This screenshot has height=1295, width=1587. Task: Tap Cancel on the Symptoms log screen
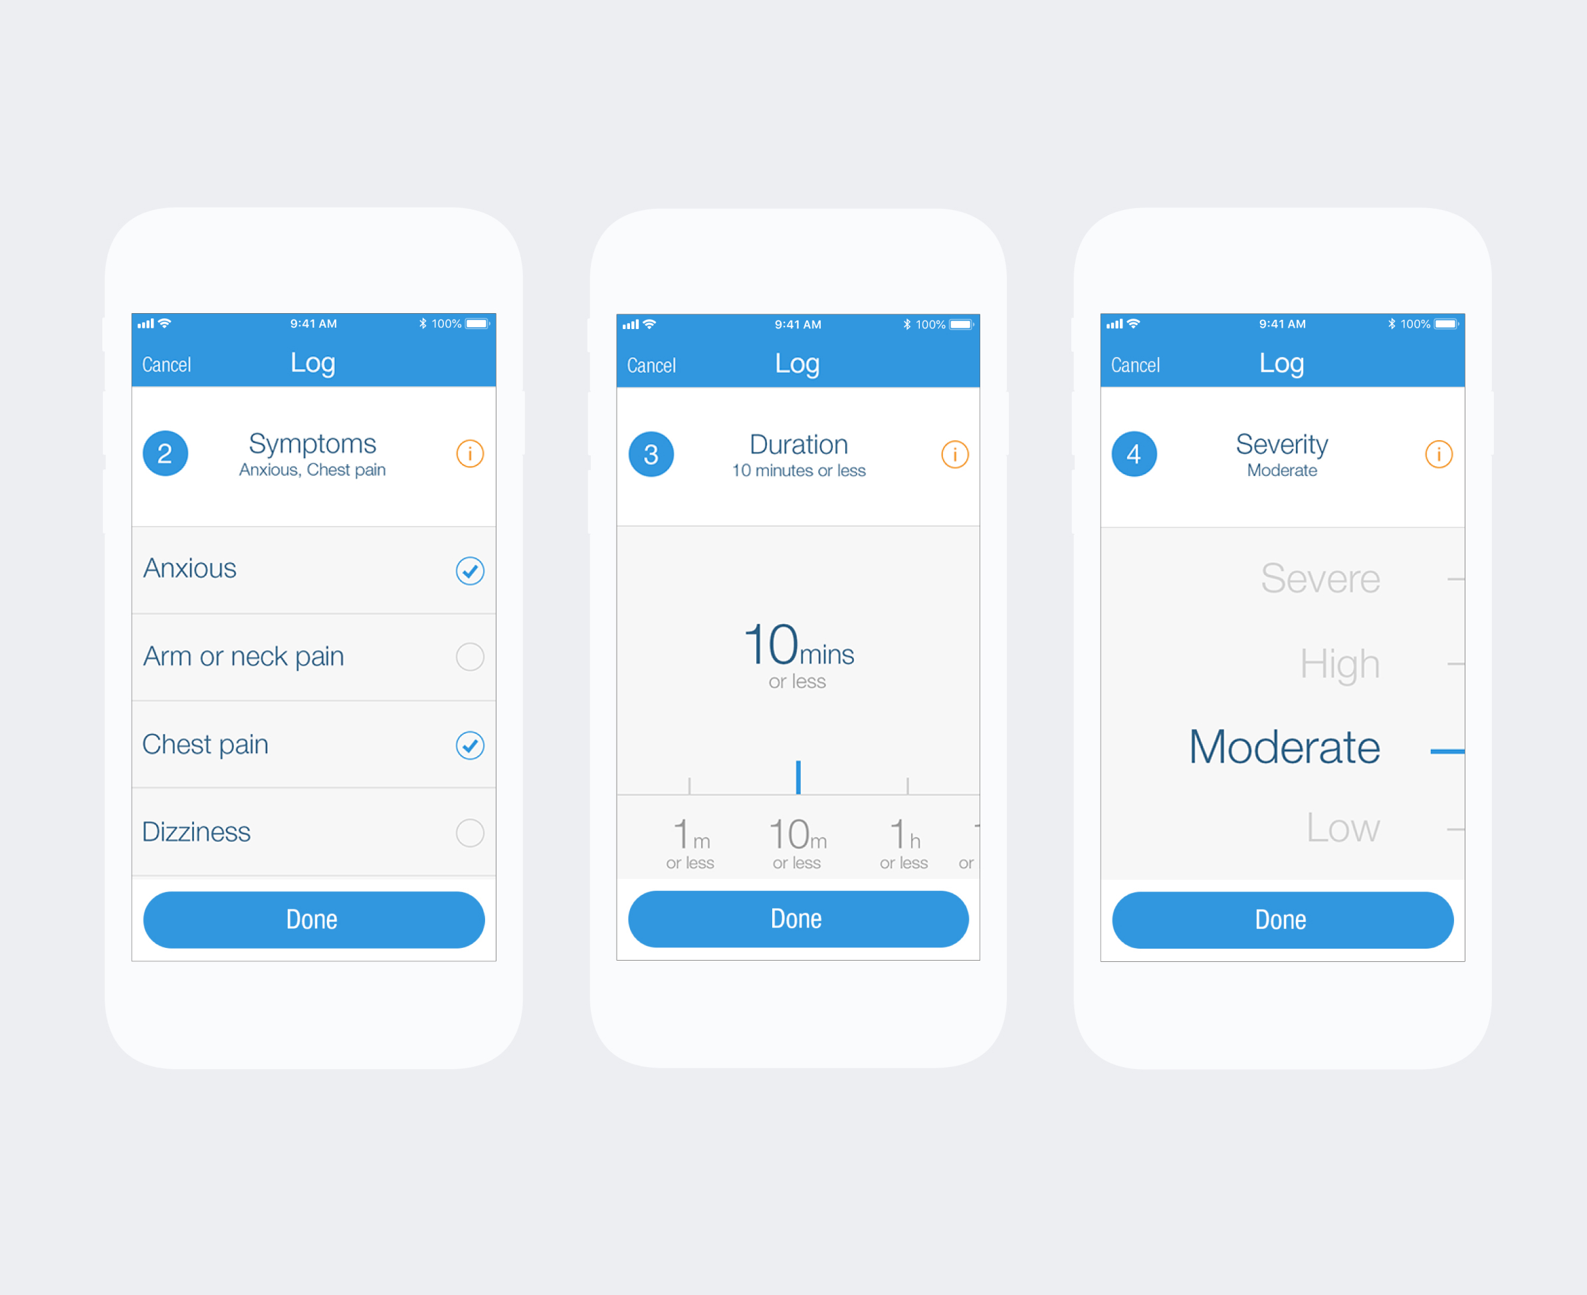pos(165,363)
